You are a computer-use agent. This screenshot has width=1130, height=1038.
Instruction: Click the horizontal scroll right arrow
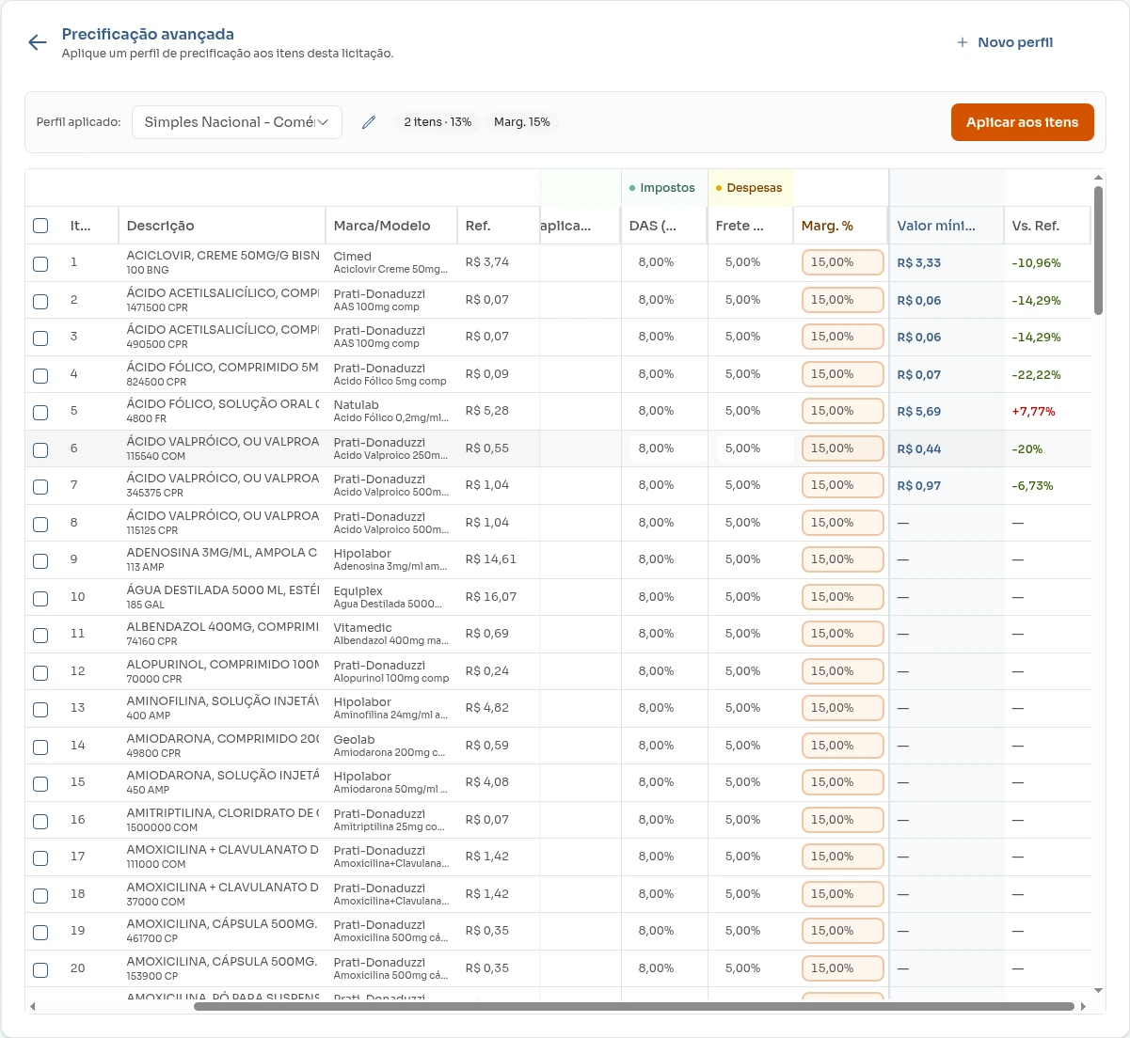pyautogui.click(x=1083, y=1006)
